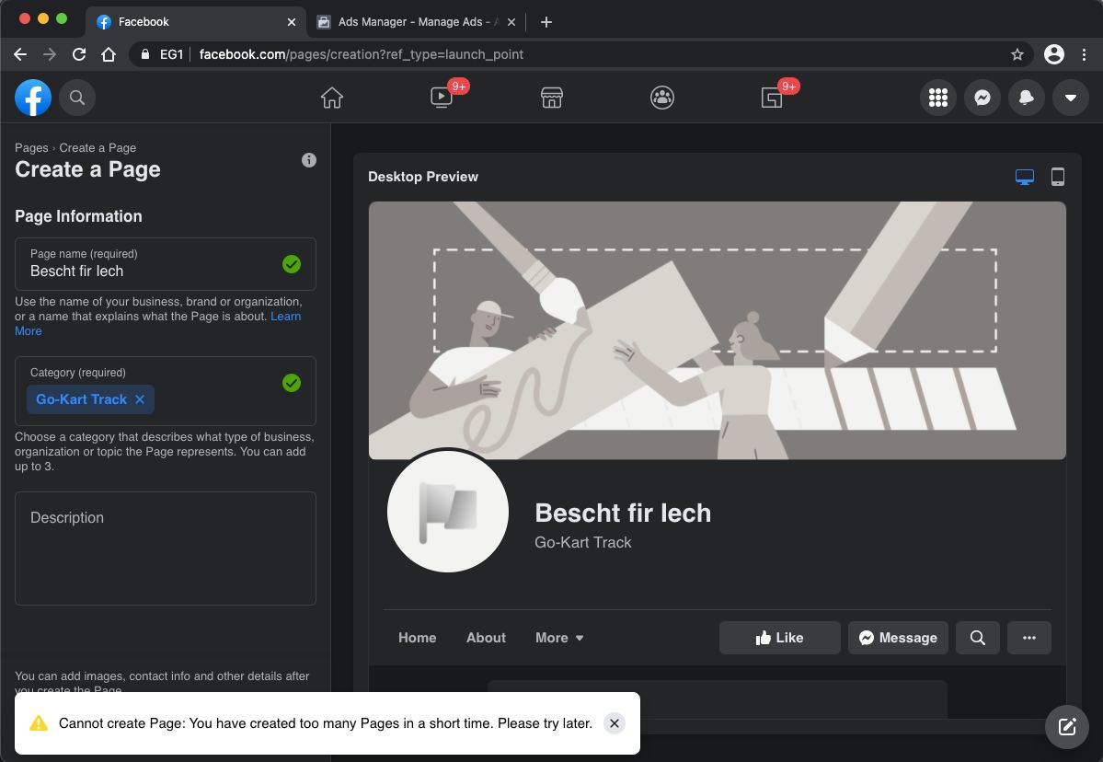Open the Facebook search magnifier
Screen dimensions: 1103x762
pos(77,98)
